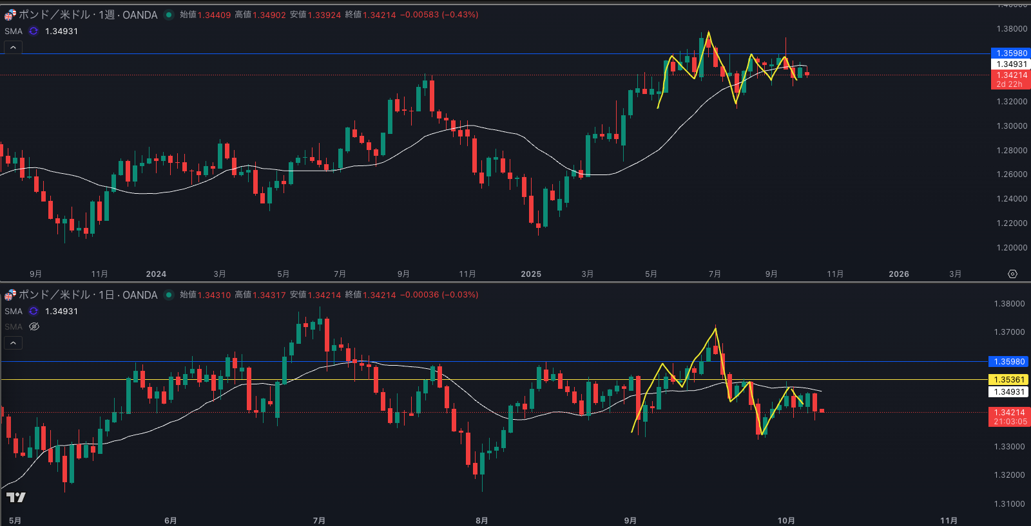Click the 2024 marker on weekly time axis
The height and width of the screenshot is (526, 1031).
pos(156,274)
